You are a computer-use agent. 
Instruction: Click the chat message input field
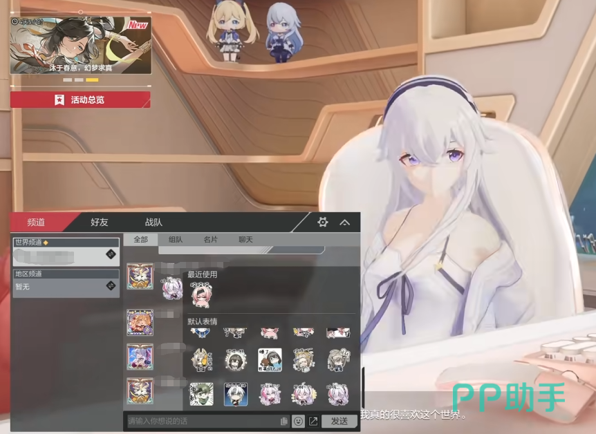point(202,421)
